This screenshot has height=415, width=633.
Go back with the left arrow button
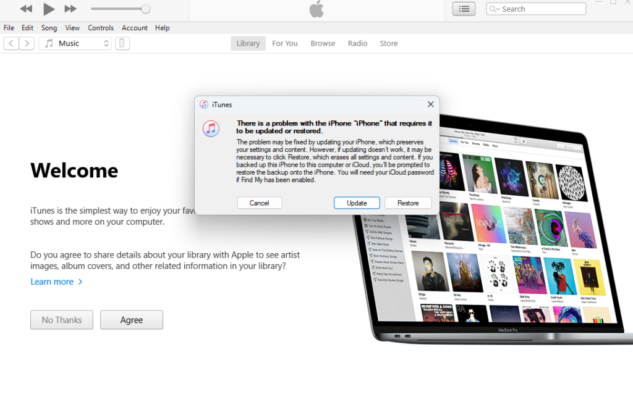[x=11, y=43]
